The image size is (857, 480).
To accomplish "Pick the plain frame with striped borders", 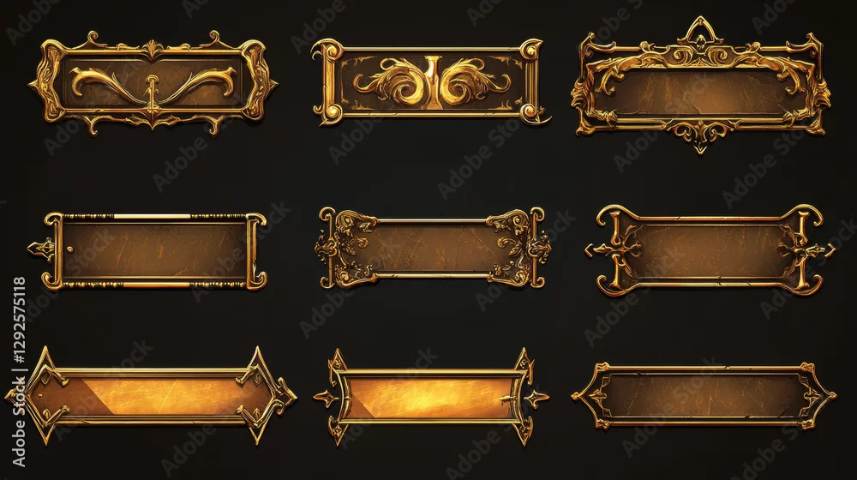I will pyautogui.click(x=148, y=251).
